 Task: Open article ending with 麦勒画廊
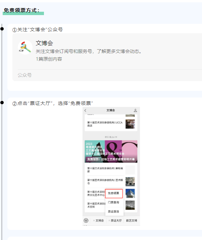(105, 170)
